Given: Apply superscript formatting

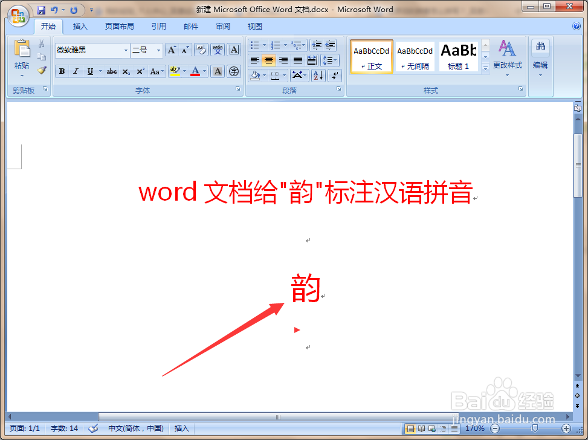Looking at the screenshot, I should pos(140,71).
